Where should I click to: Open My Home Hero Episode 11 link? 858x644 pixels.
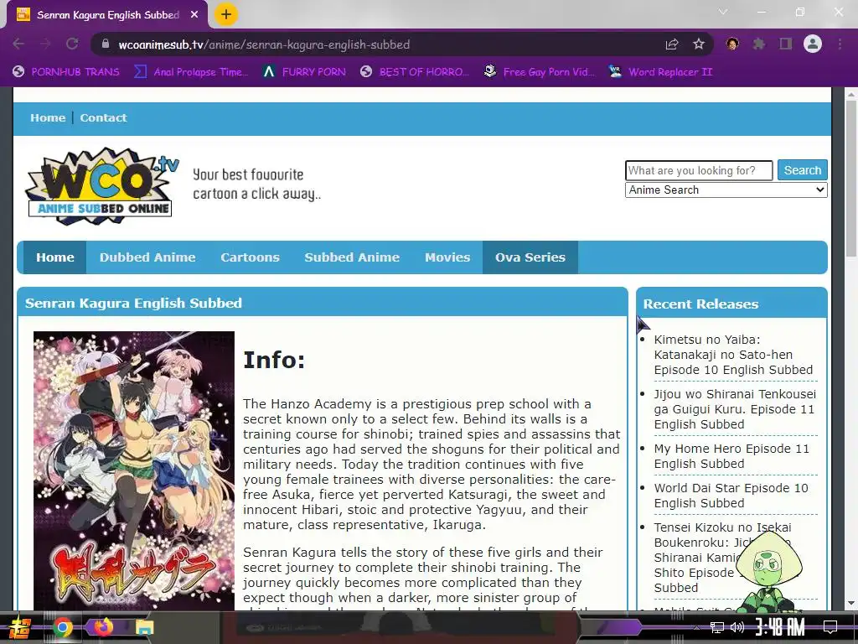[x=731, y=456]
